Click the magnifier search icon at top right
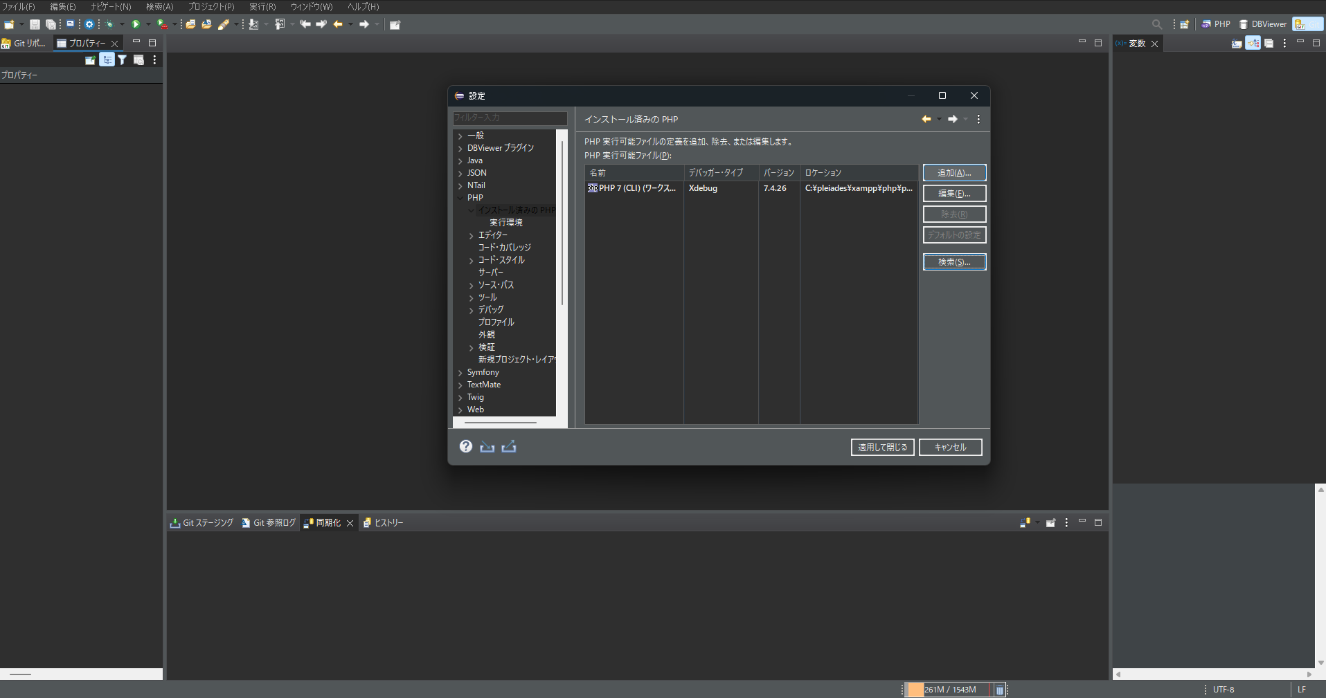Image resolution: width=1326 pixels, height=698 pixels. coord(1157,24)
